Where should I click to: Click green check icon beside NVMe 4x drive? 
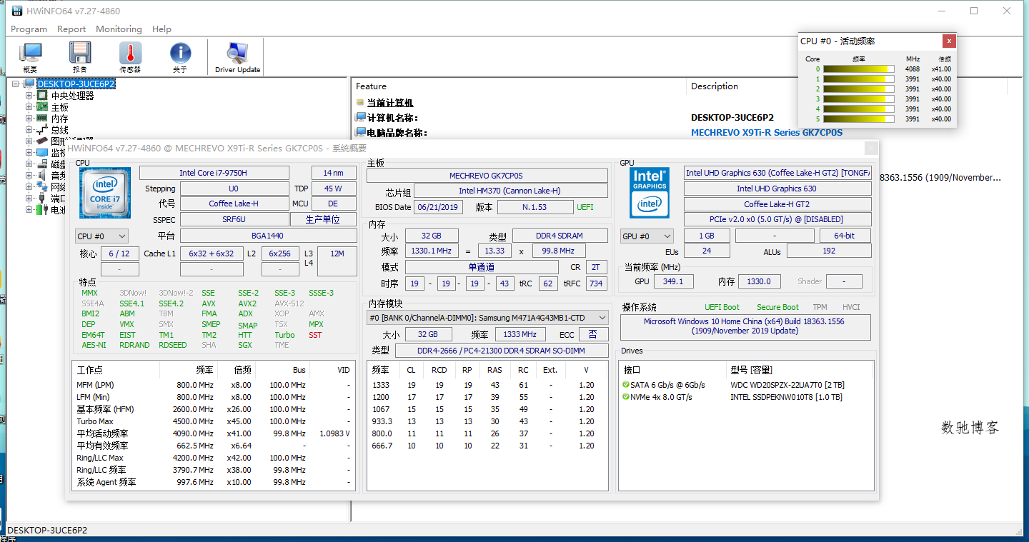point(626,397)
